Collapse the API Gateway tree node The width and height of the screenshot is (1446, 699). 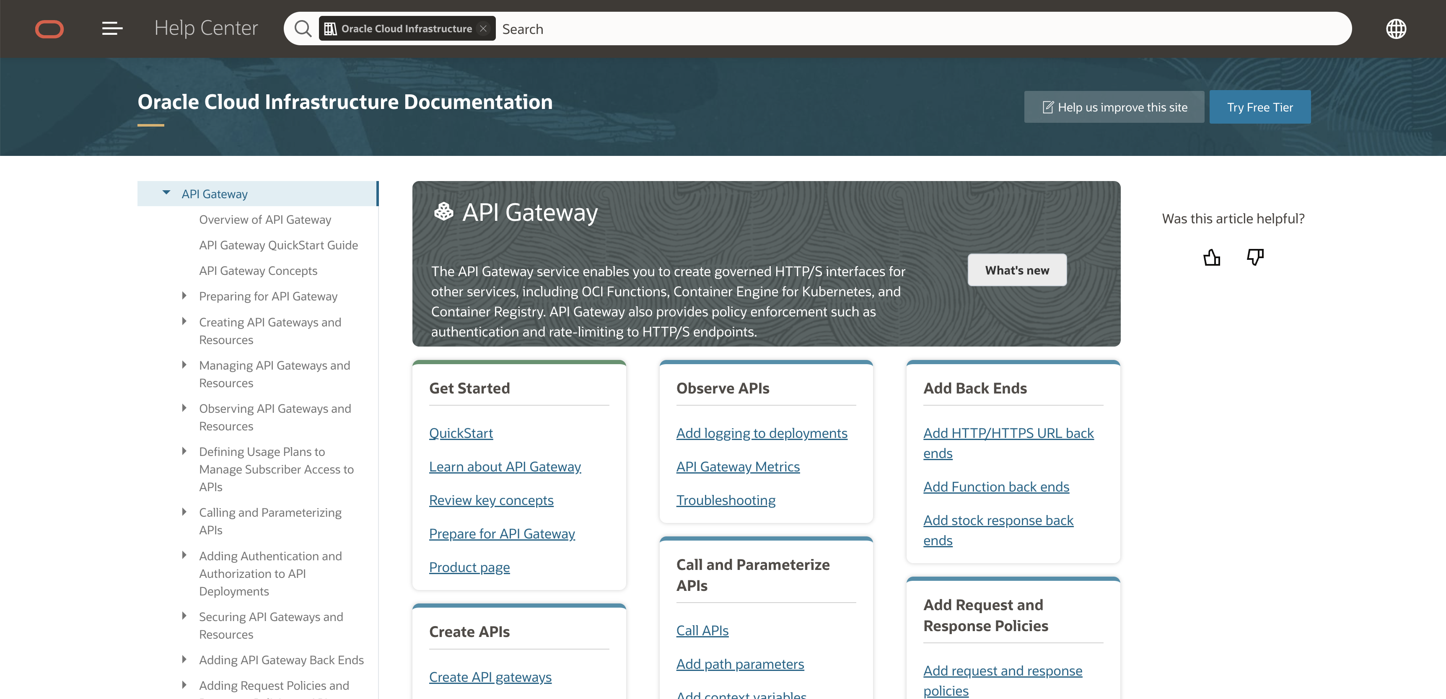(x=166, y=193)
